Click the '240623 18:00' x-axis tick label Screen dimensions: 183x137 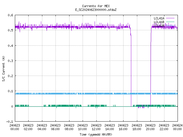[x=137, y=127]
